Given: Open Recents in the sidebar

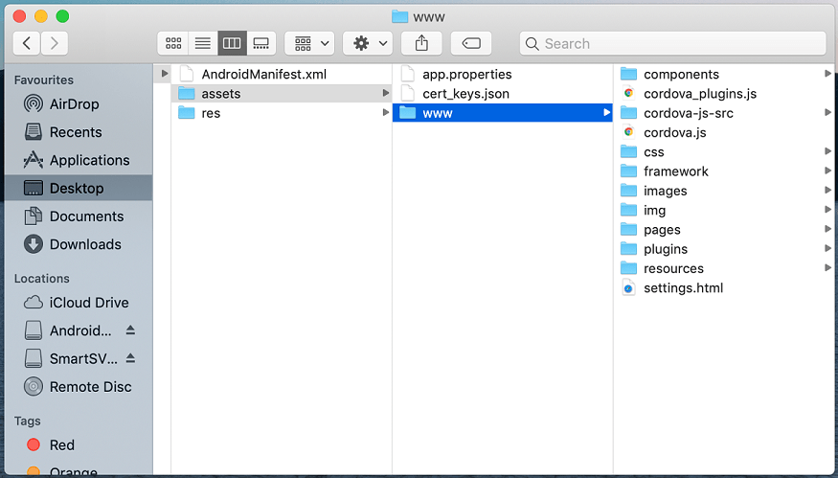Looking at the screenshot, I should point(78,132).
